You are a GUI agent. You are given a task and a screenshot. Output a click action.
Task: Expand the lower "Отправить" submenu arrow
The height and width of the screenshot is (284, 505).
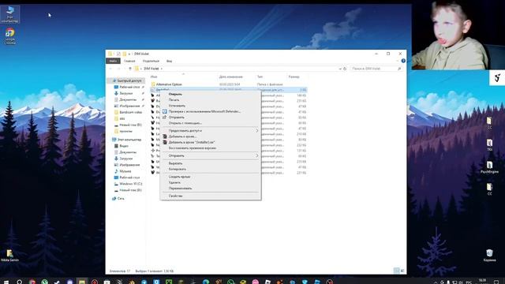click(x=257, y=156)
